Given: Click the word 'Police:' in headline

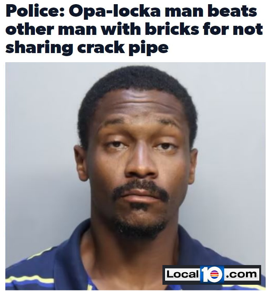Looking at the screenshot, I should click(35, 12).
